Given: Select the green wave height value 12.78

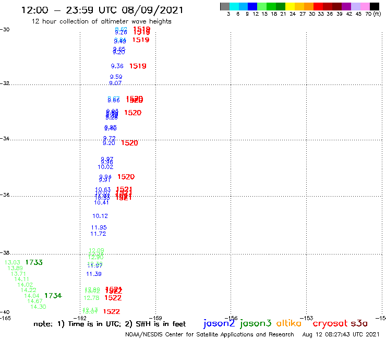Looking at the screenshot, I should [91, 298].
